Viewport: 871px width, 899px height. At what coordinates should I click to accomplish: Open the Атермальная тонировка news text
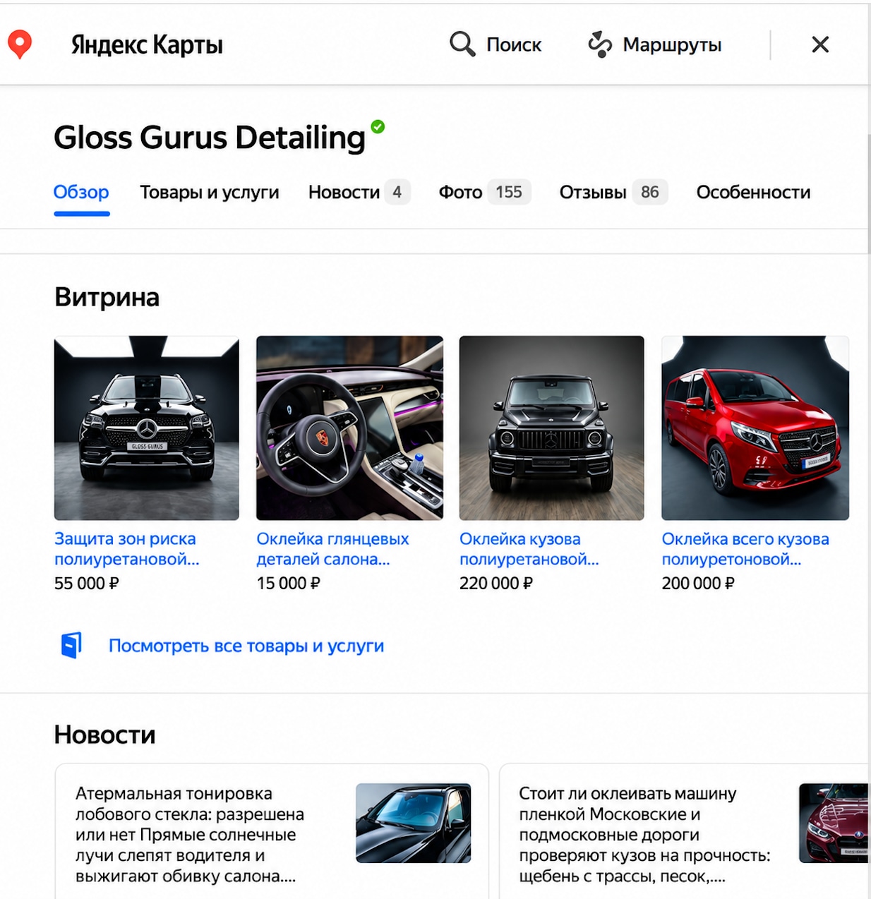(x=190, y=835)
